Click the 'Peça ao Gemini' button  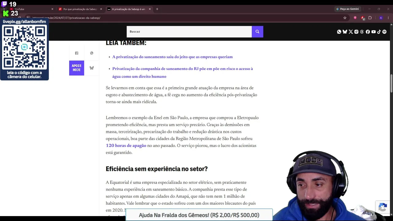point(348,9)
